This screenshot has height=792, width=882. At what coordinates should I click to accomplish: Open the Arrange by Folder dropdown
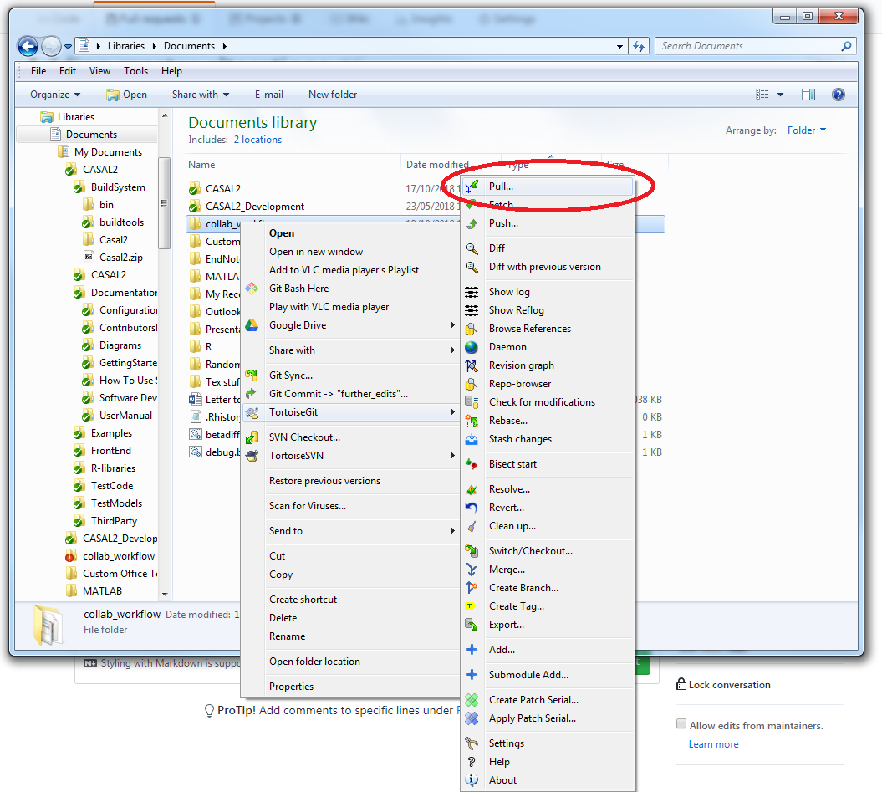(807, 130)
